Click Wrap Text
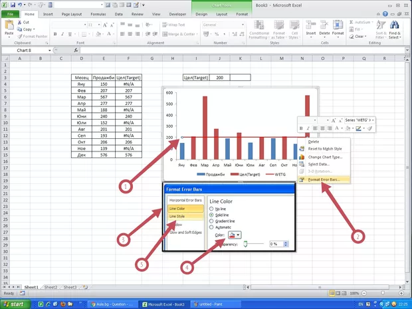This screenshot has height=309, width=412. 173,25
